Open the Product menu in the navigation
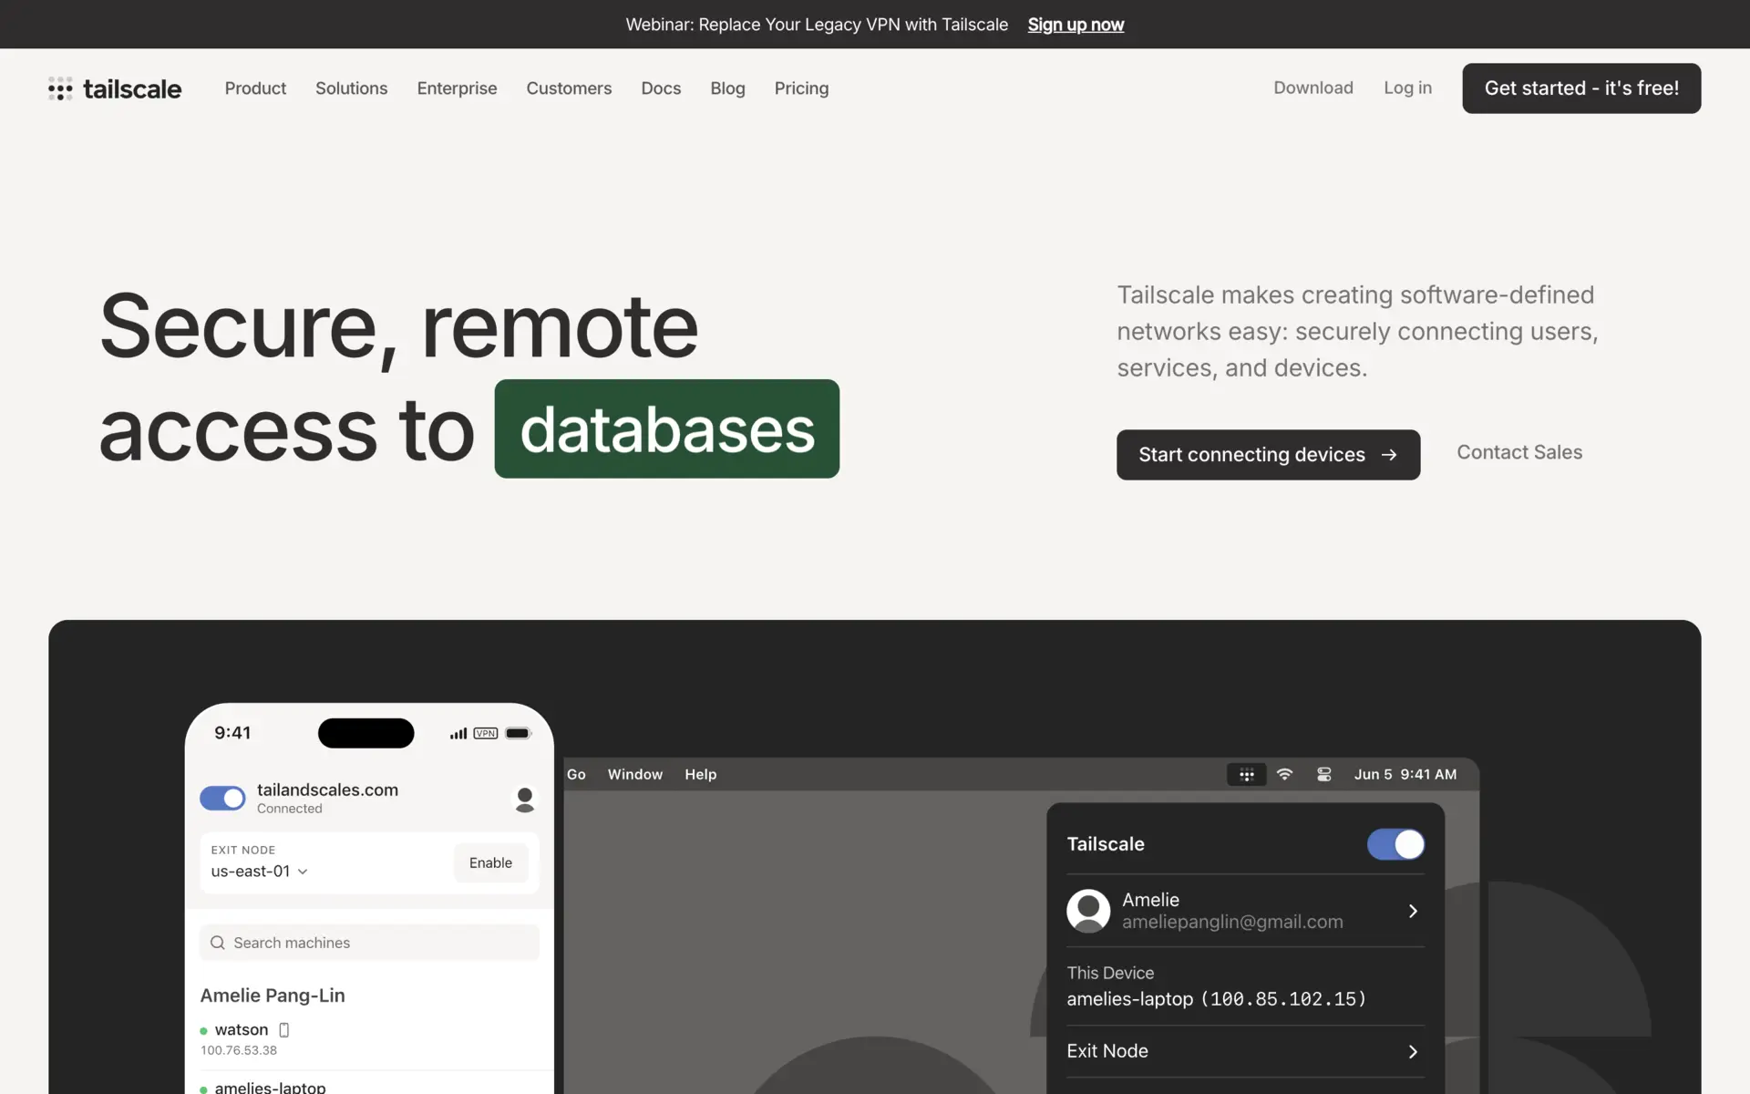 [255, 88]
